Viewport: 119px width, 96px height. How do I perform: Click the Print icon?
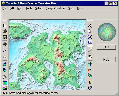click(x=5, y=44)
